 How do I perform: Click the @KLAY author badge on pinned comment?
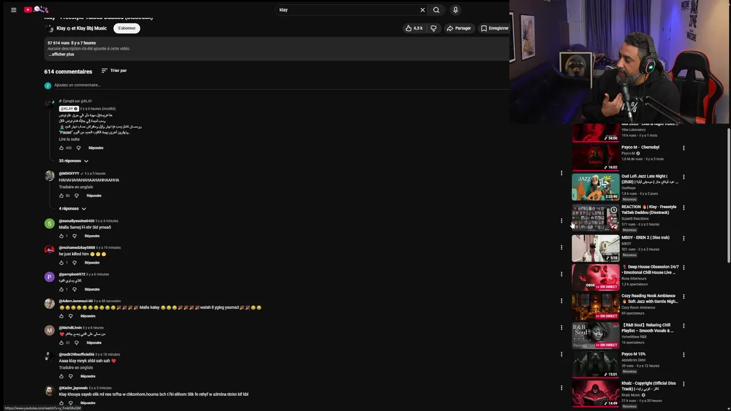69,108
